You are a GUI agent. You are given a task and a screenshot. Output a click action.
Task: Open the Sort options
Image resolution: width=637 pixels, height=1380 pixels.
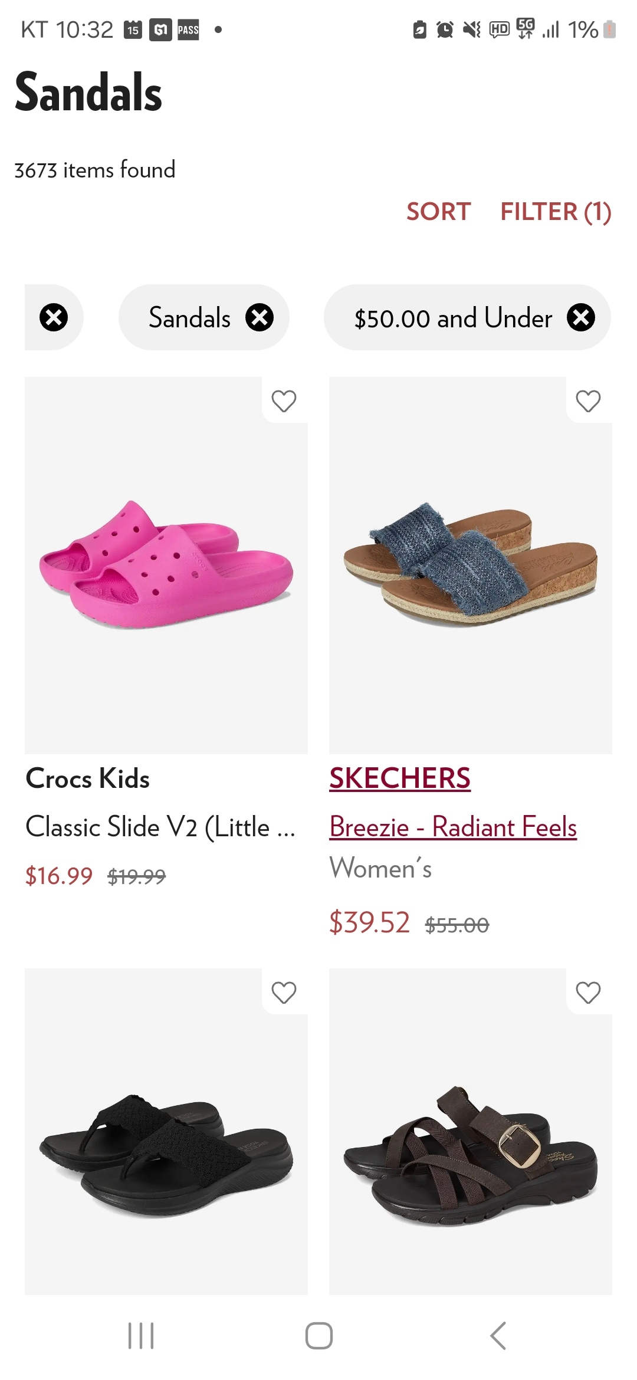[438, 212]
